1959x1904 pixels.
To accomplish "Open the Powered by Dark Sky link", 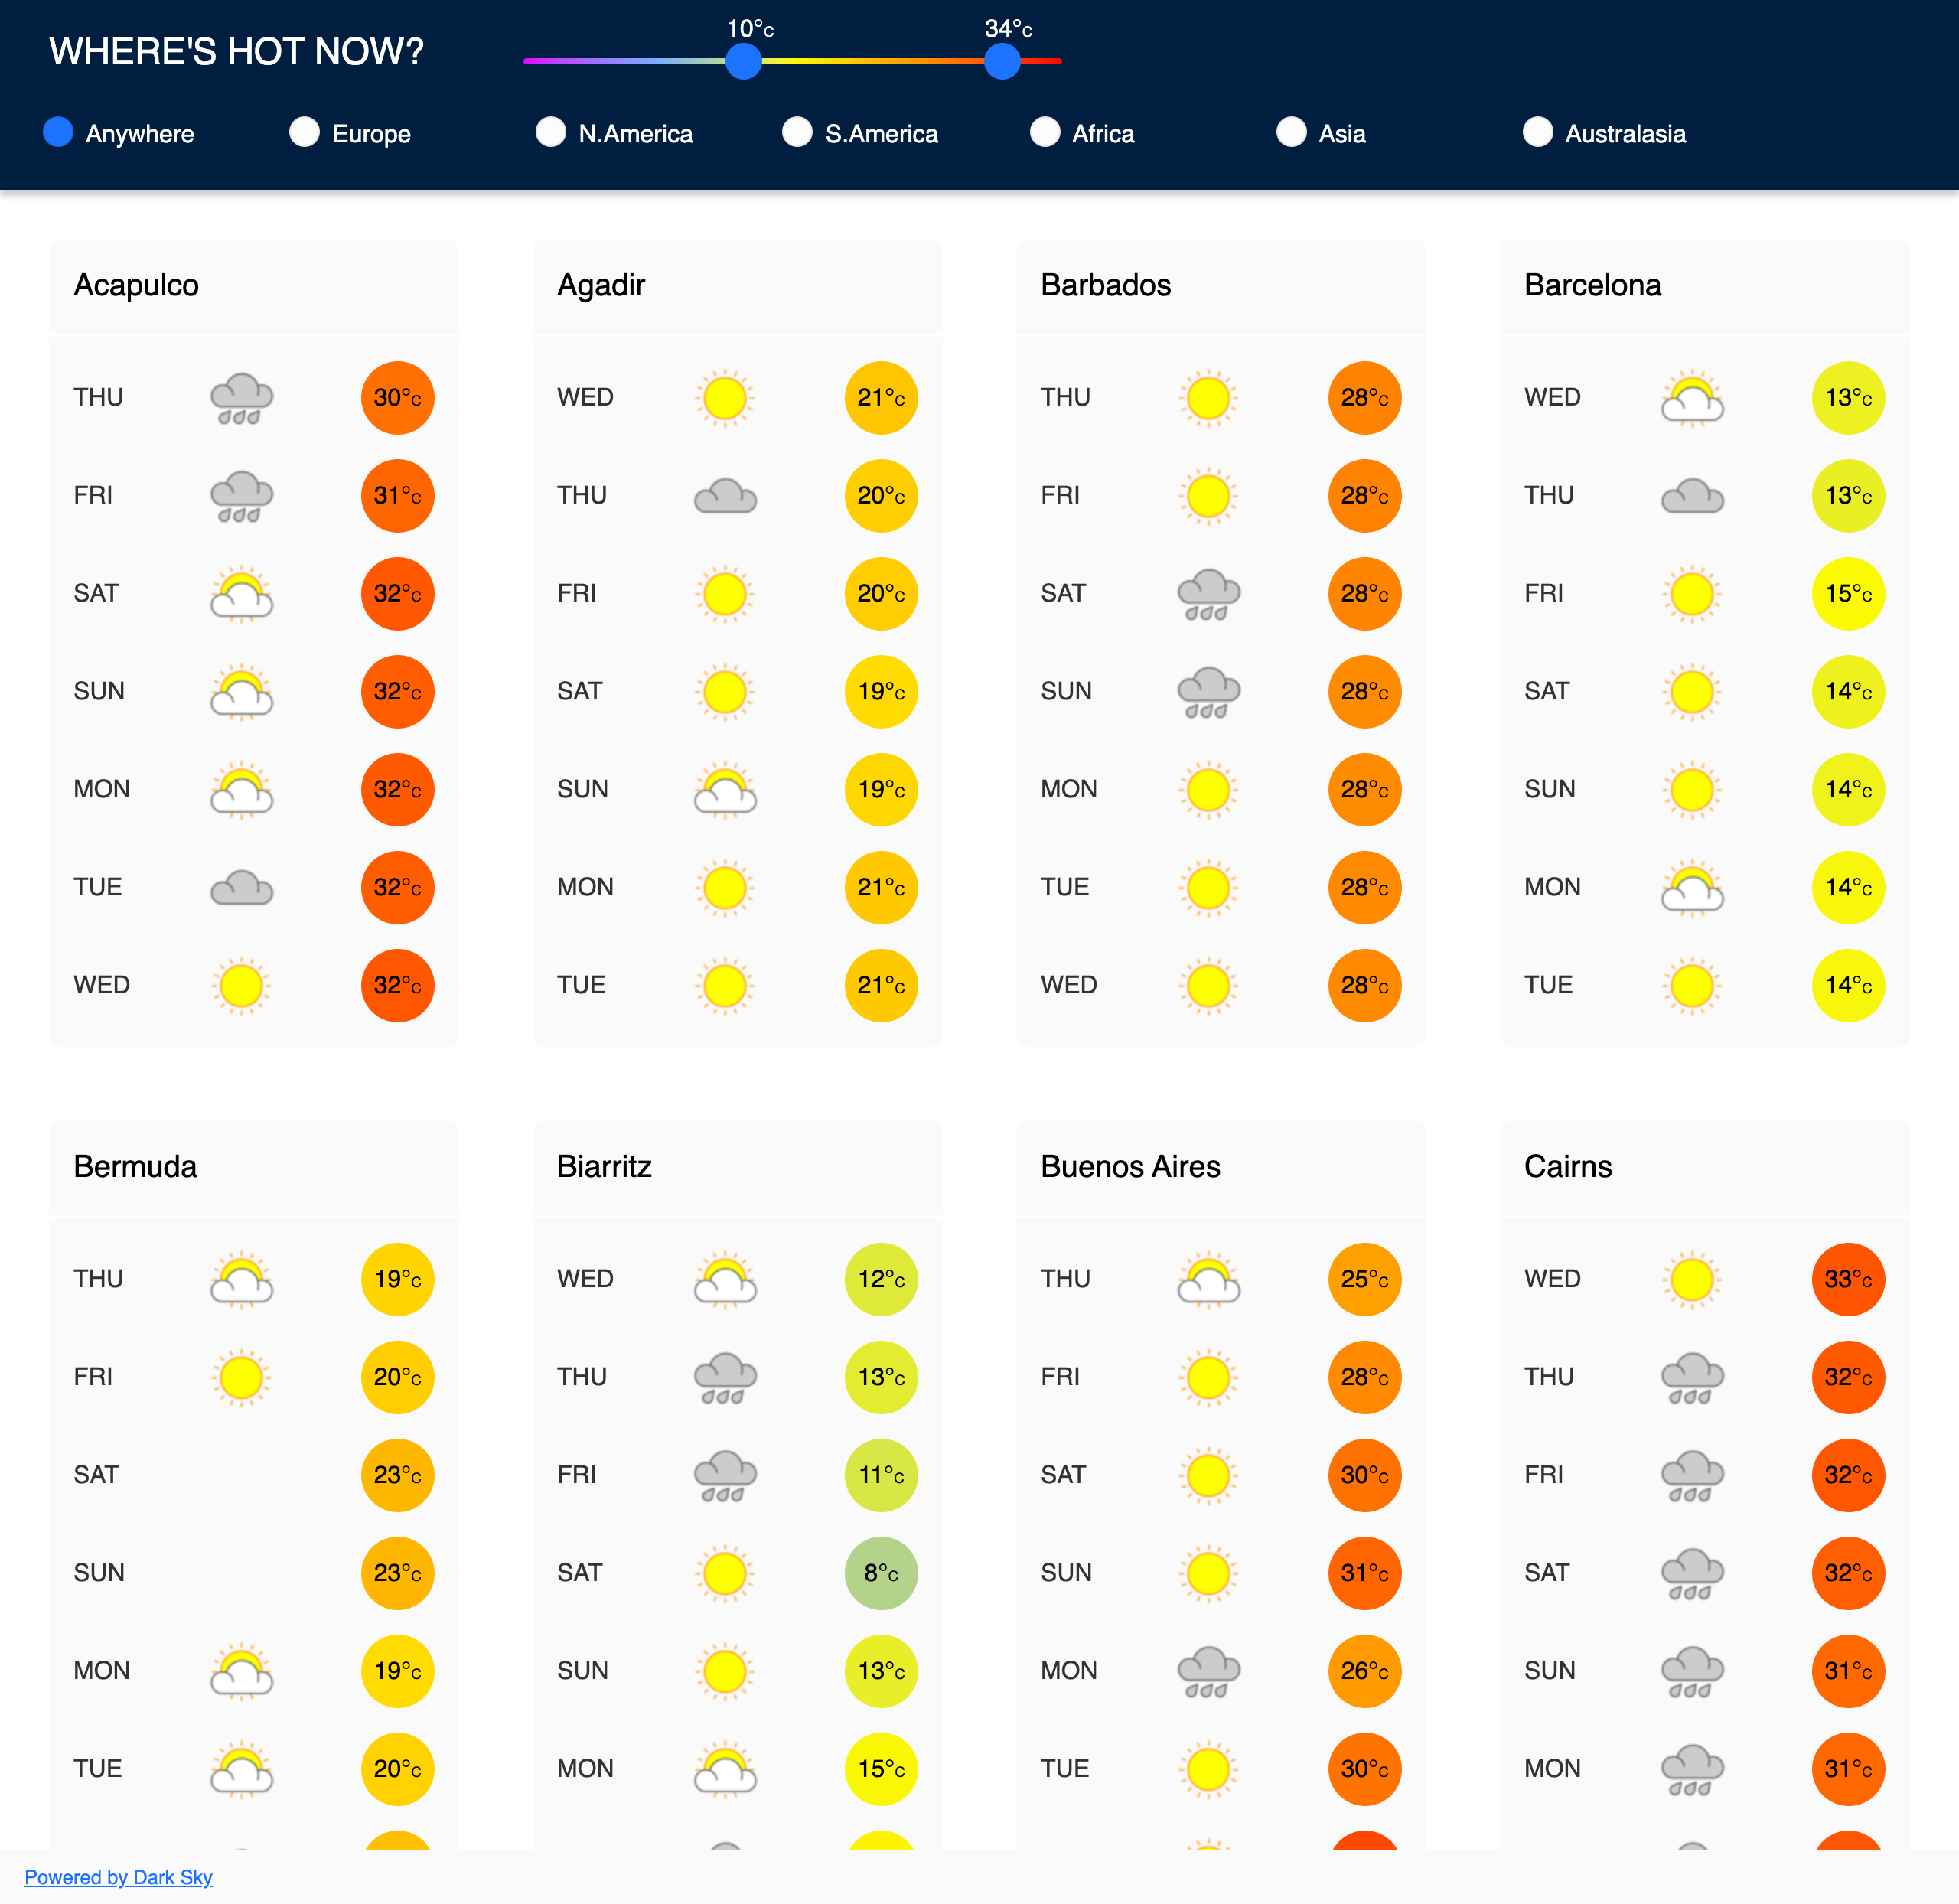I will pos(118,1877).
